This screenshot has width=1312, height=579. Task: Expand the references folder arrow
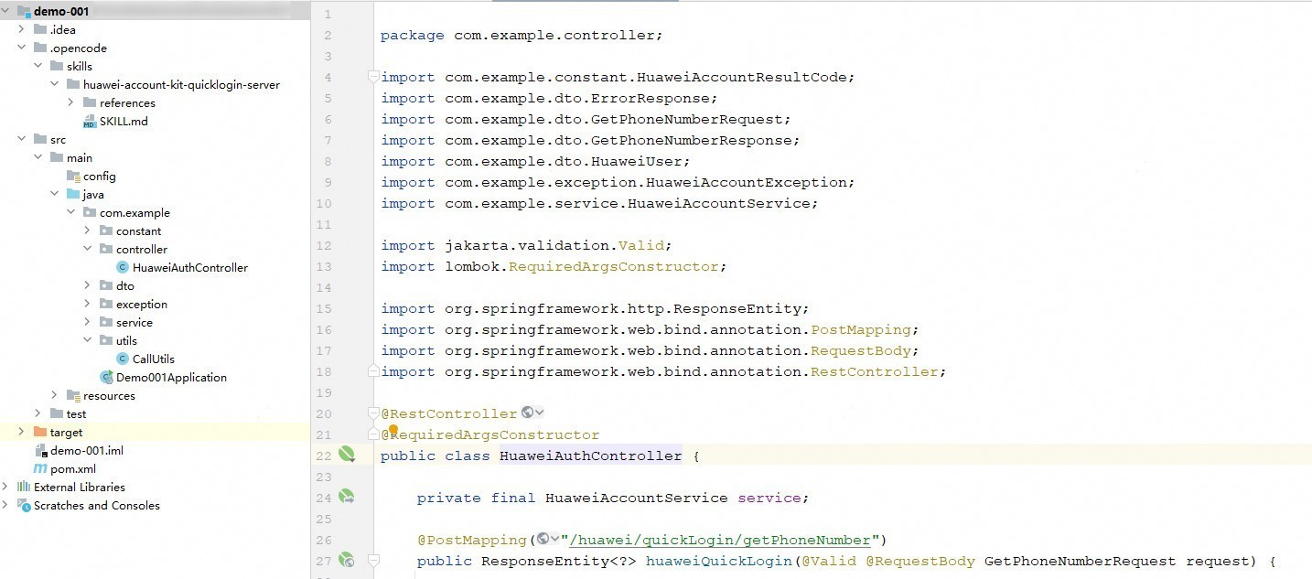[x=71, y=102]
